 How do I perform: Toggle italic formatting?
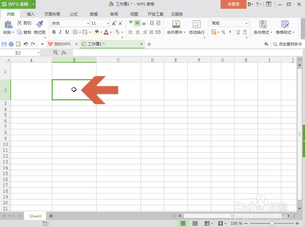[60, 32]
